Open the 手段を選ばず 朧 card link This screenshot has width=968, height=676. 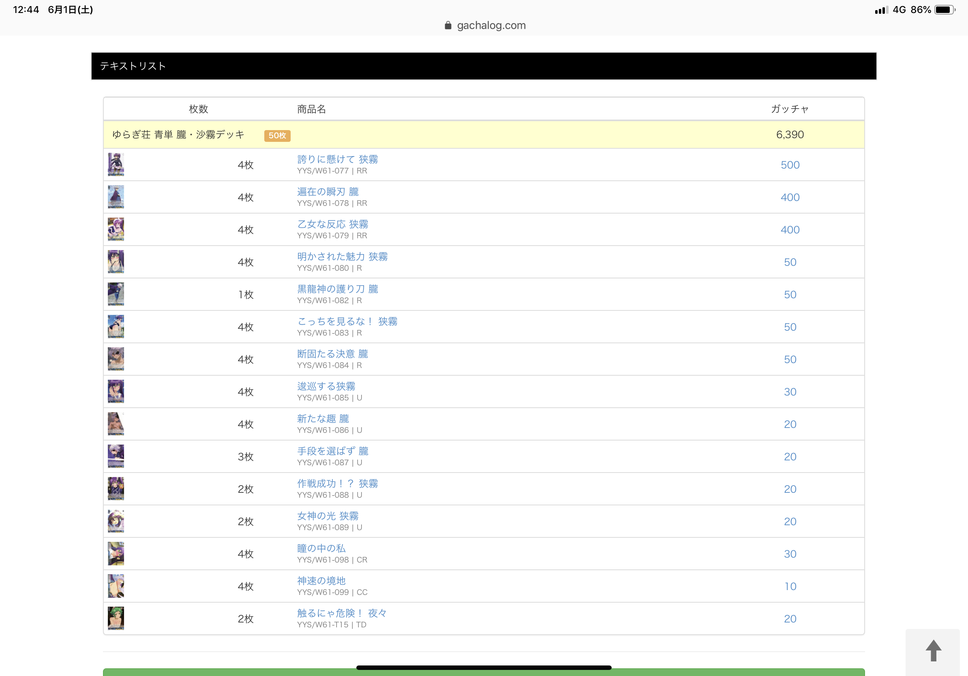pyautogui.click(x=333, y=451)
